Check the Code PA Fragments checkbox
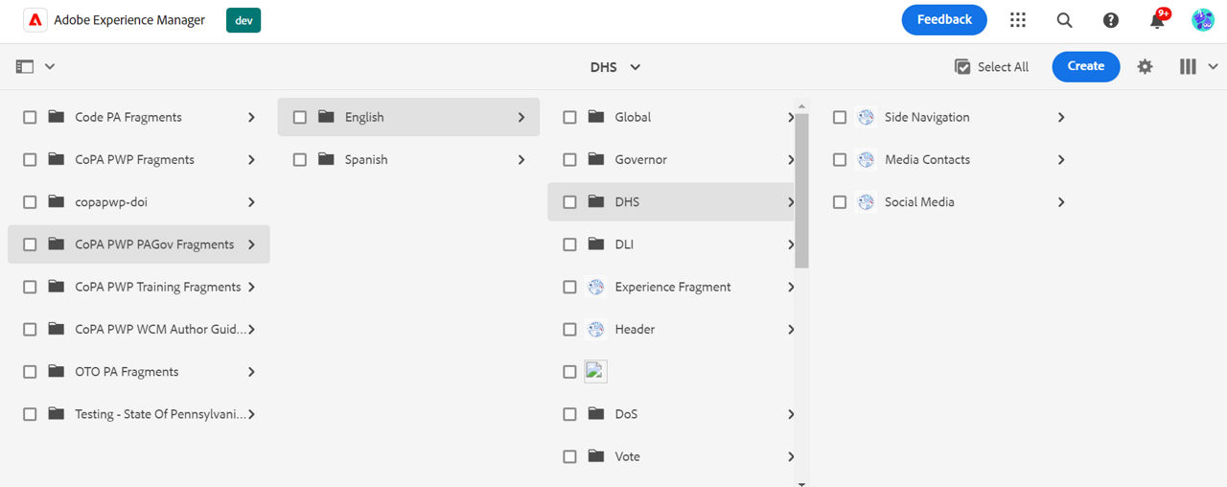The height and width of the screenshot is (487, 1227). click(x=30, y=117)
